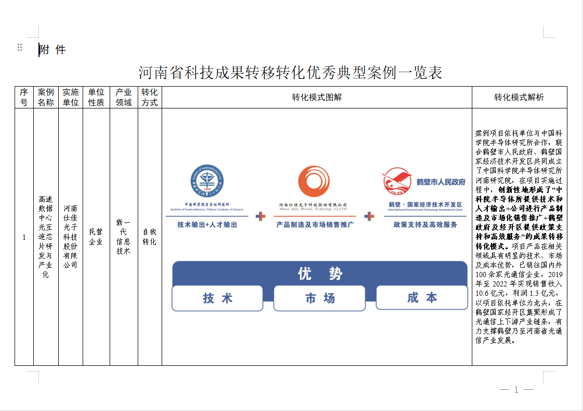583x411 pixels.
Task: Click the 转化模式解析 header cell
Action: (520, 98)
